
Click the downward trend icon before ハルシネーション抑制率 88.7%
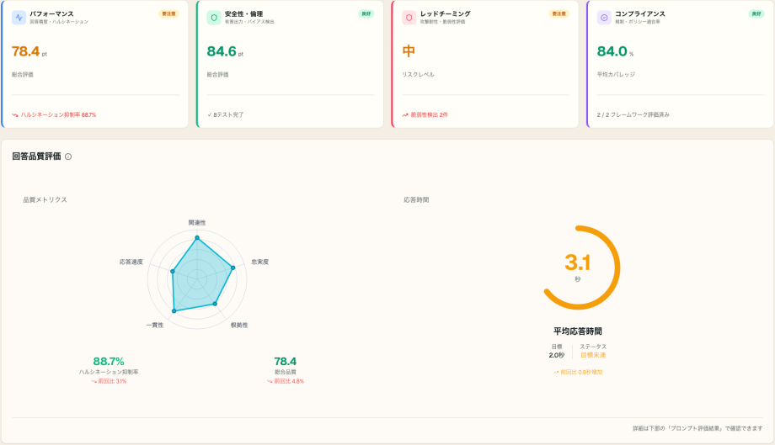[x=15, y=115]
